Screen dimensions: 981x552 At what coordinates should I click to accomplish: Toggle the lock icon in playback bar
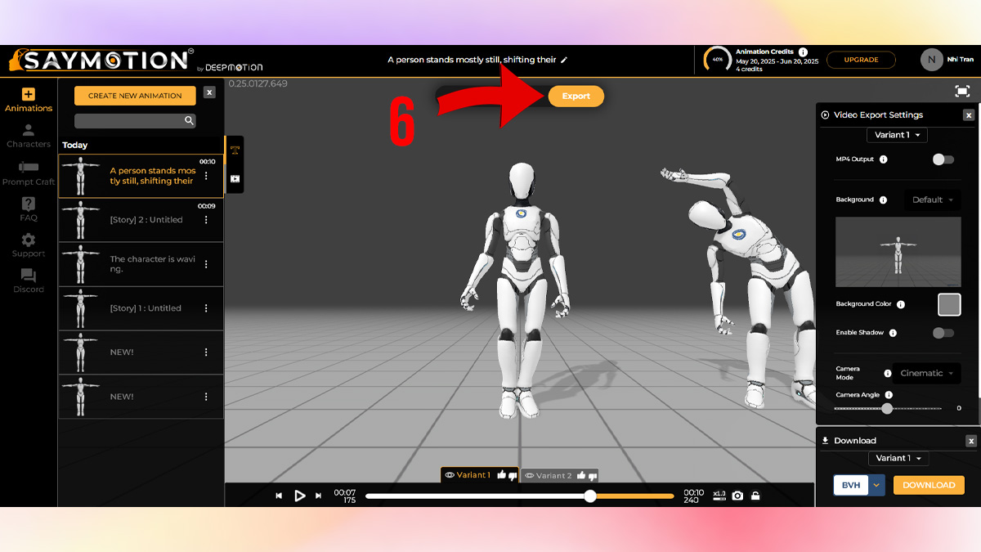click(x=755, y=496)
